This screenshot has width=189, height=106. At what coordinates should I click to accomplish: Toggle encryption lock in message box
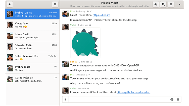point(178,99)
